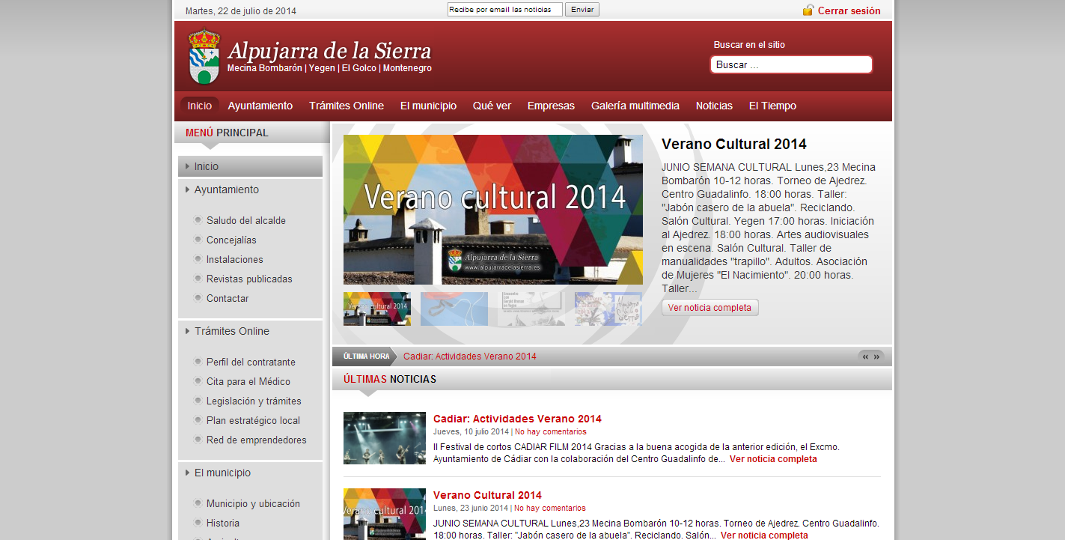Click Verano Cultural news list thumbnail
Viewport: 1065px width, 540px height.
point(385,514)
